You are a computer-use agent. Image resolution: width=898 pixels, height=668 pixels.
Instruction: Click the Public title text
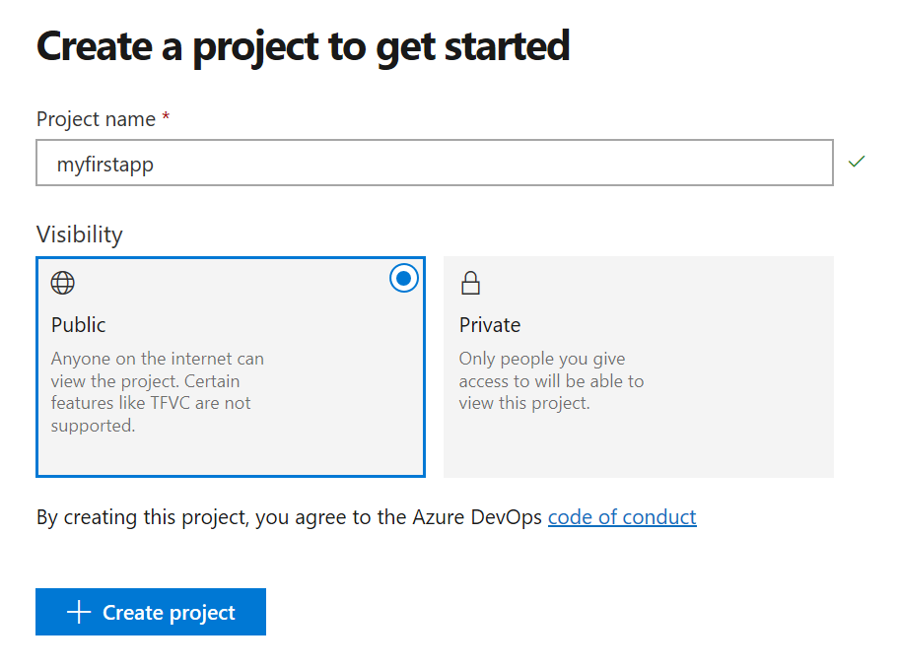point(79,325)
